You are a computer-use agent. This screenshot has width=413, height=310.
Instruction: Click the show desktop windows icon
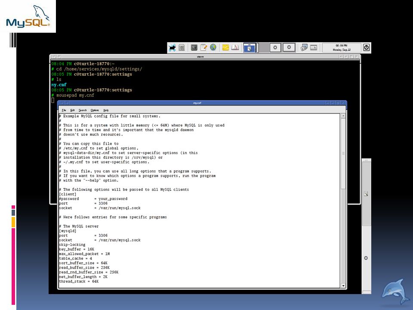[x=304, y=47]
